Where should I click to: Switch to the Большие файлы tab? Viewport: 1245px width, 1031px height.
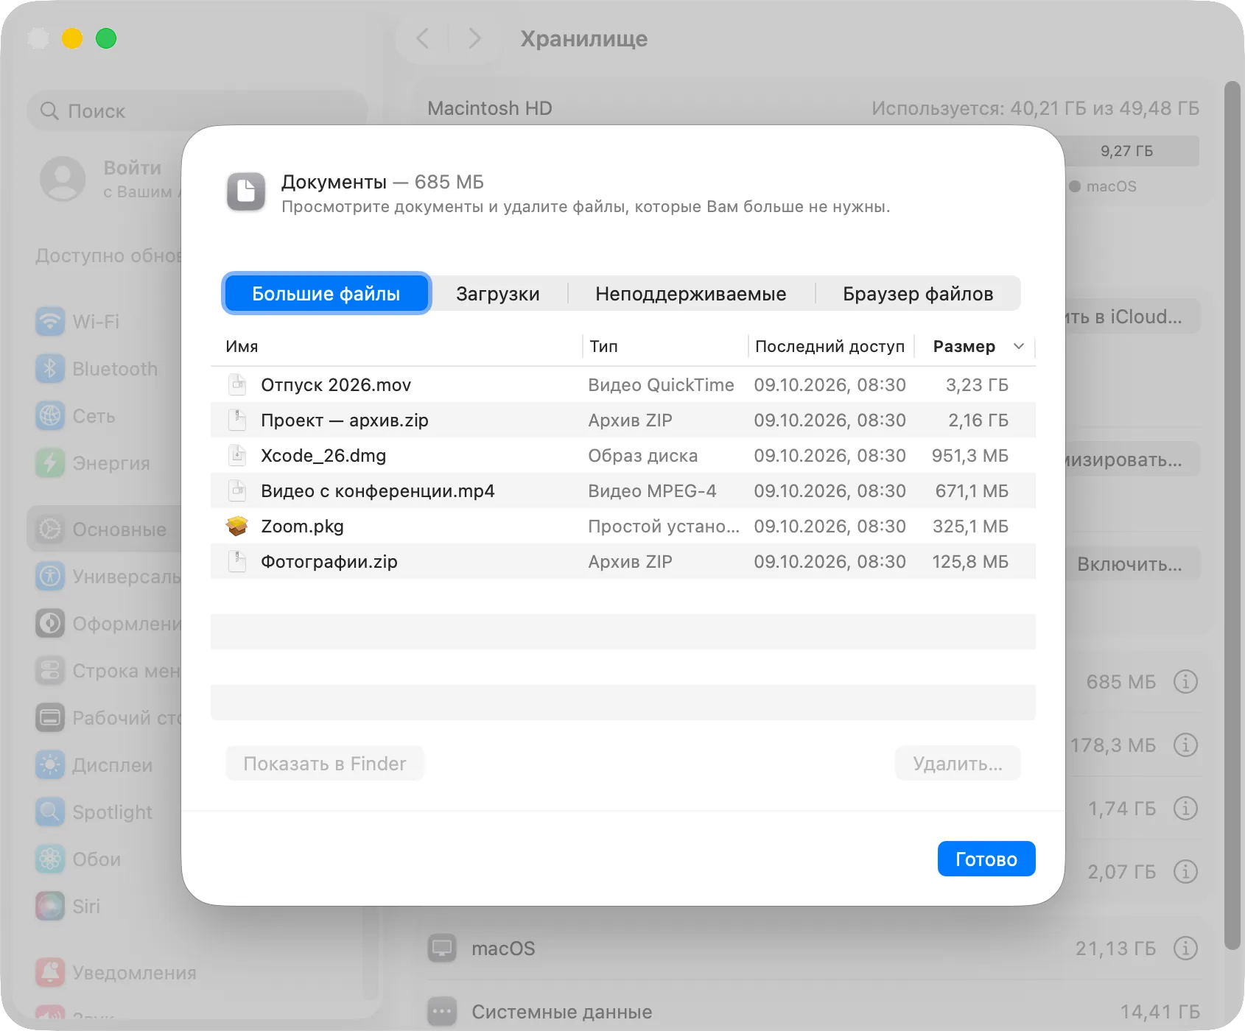tap(326, 294)
